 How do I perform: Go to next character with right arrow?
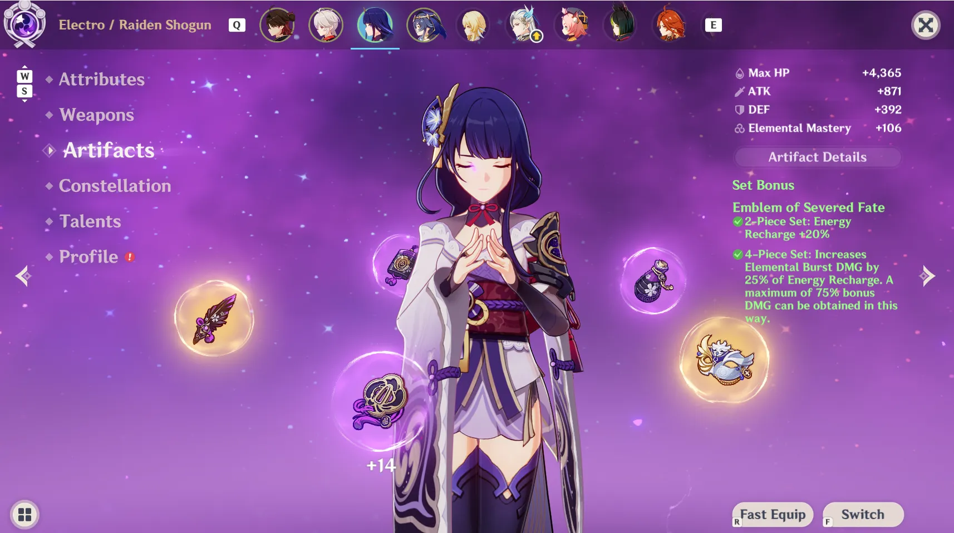pos(927,276)
